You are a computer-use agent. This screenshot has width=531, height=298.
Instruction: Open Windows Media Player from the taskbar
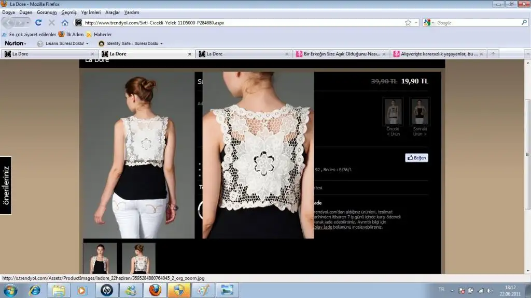(82, 290)
